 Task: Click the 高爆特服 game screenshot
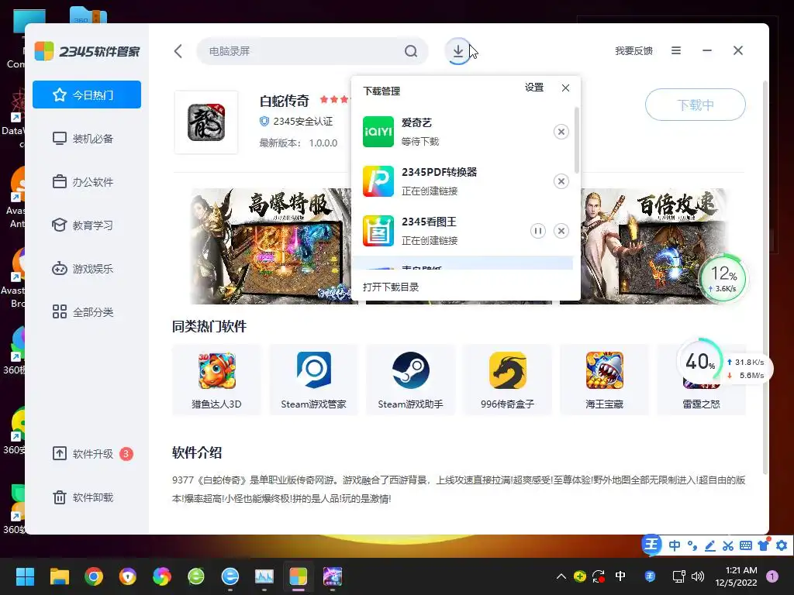pyautogui.click(x=271, y=246)
